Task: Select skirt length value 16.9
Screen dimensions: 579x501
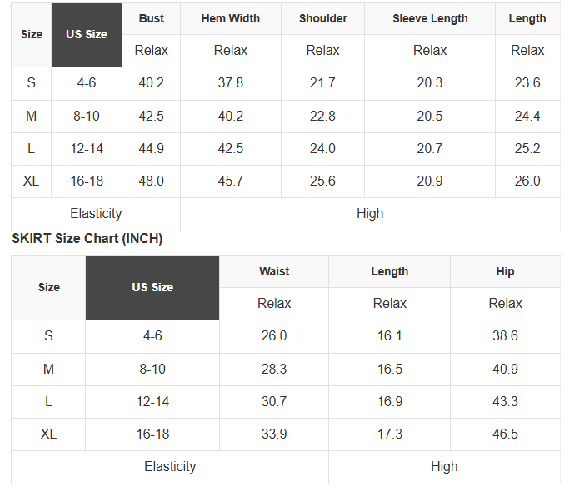Action: pyautogui.click(x=390, y=402)
